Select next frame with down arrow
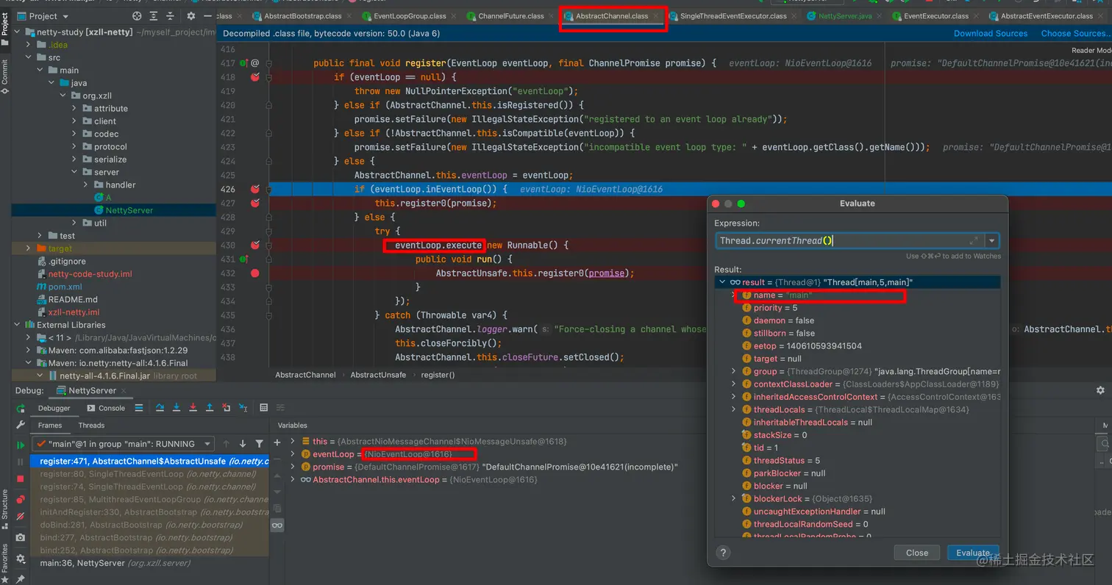The width and height of the screenshot is (1112, 585). click(243, 444)
